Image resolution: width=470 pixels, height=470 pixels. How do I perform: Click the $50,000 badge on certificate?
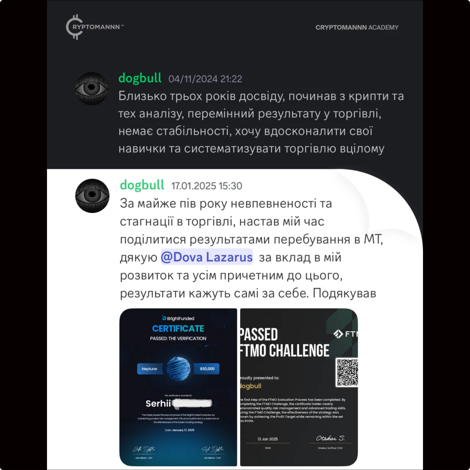coord(207,369)
